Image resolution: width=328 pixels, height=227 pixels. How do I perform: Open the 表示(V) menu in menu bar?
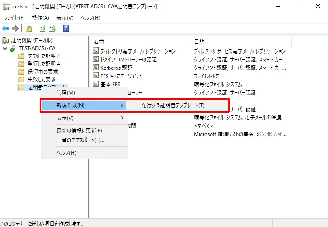(x=65, y=18)
